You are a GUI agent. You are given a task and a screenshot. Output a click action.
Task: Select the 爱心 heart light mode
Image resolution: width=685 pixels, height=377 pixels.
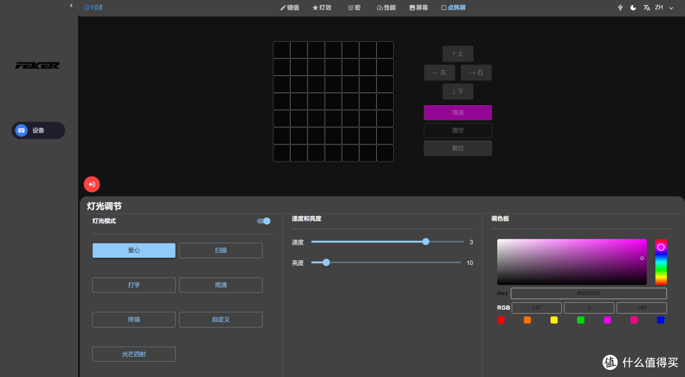[x=134, y=250]
